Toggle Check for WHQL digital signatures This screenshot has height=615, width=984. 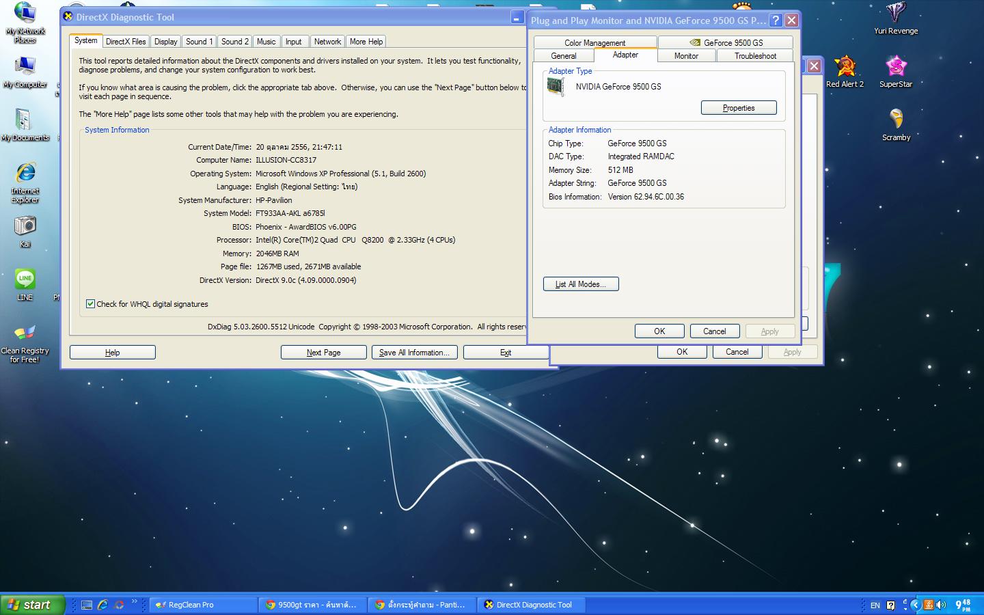90,304
